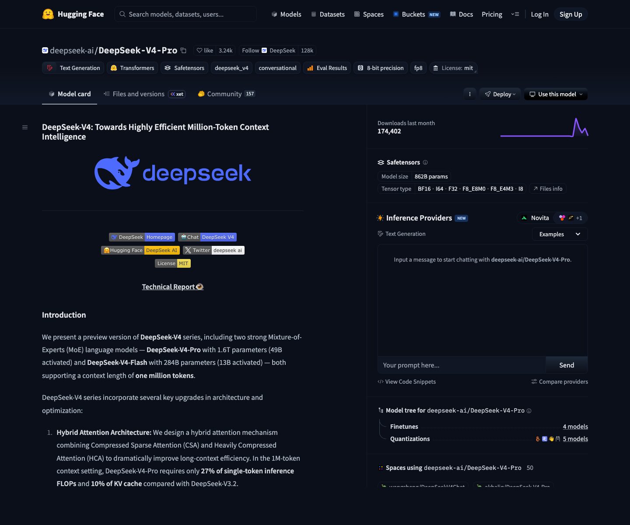Click the Chat DeepSeek V4 badge
Viewport: 630px width, 525px height.
[207, 237]
